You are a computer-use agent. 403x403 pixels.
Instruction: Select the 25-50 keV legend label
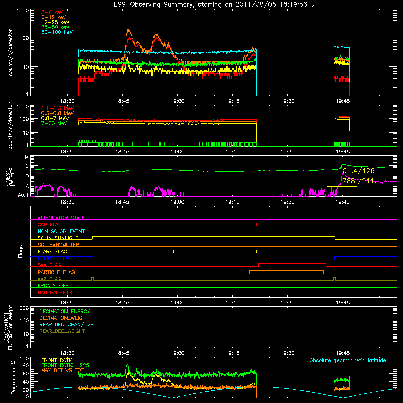click(55, 27)
